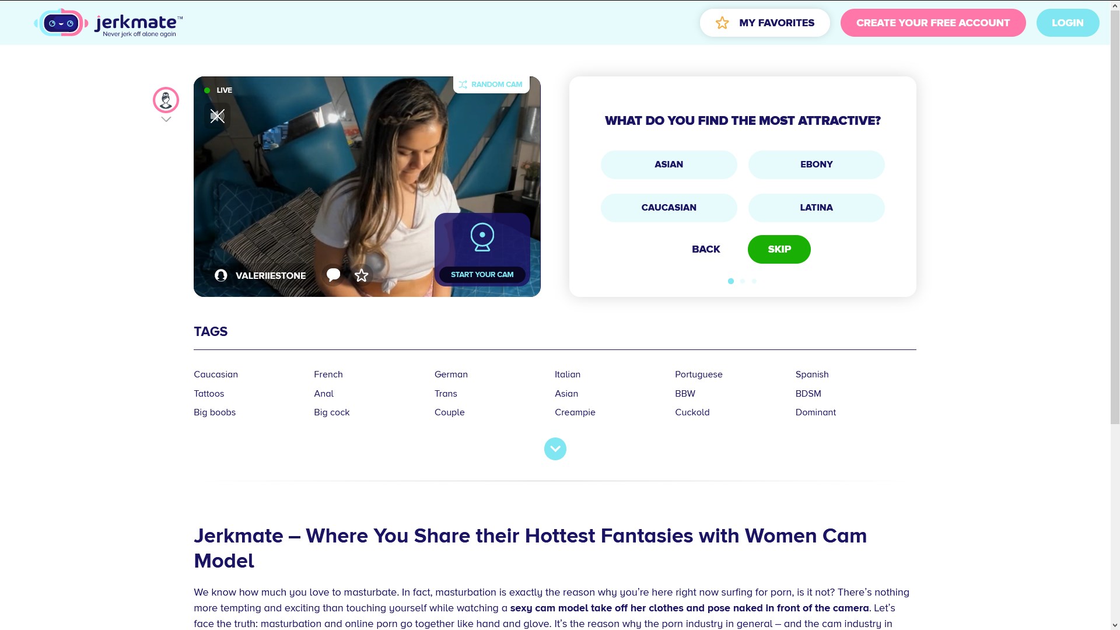The image size is (1120, 630).
Task: Go Back in the questionnaire
Action: tap(706, 249)
